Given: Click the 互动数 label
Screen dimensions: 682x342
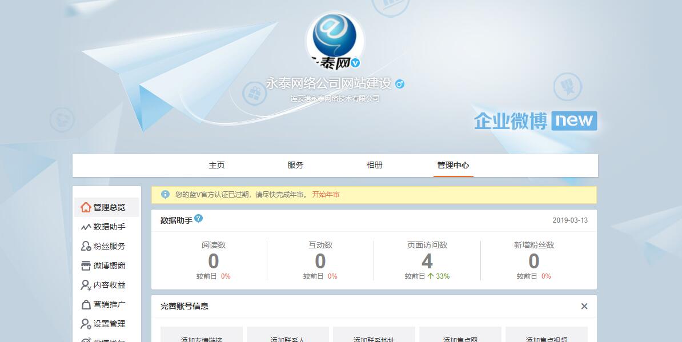Looking at the screenshot, I should [320, 245].
